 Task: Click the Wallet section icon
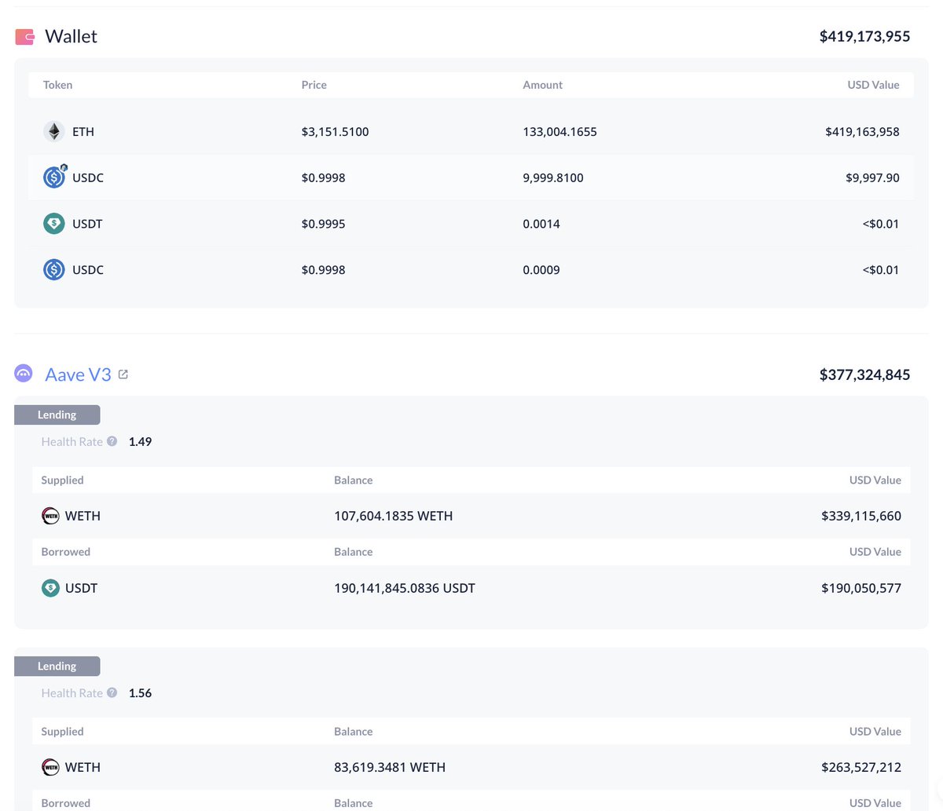[24, 35]
